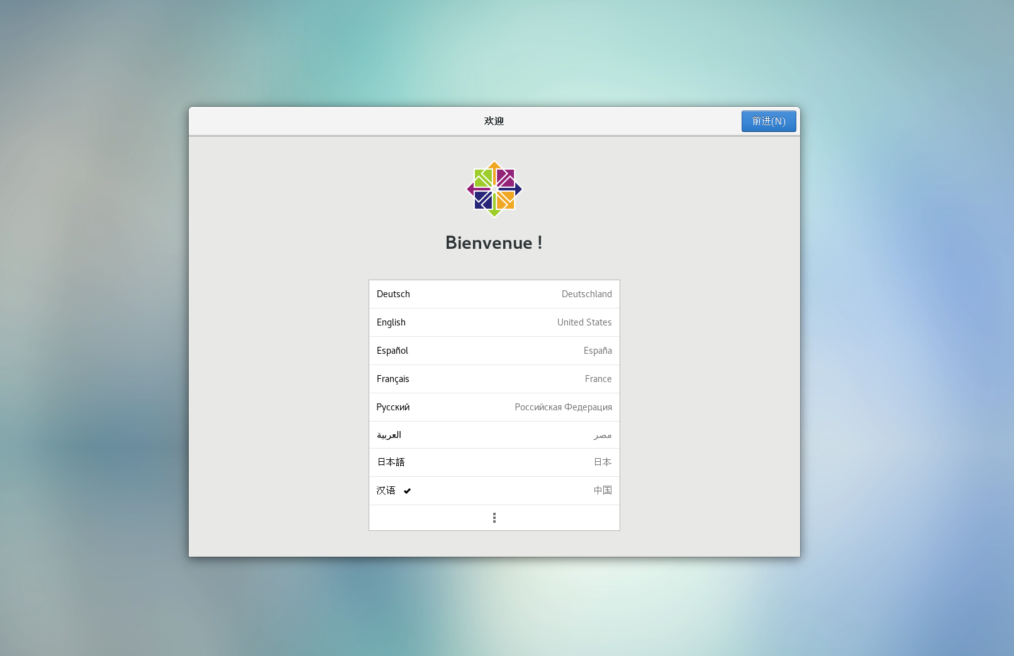Choose English from the language list
Image resolution: width=1014 pixels, height=656 pixels.
[391, 322]
